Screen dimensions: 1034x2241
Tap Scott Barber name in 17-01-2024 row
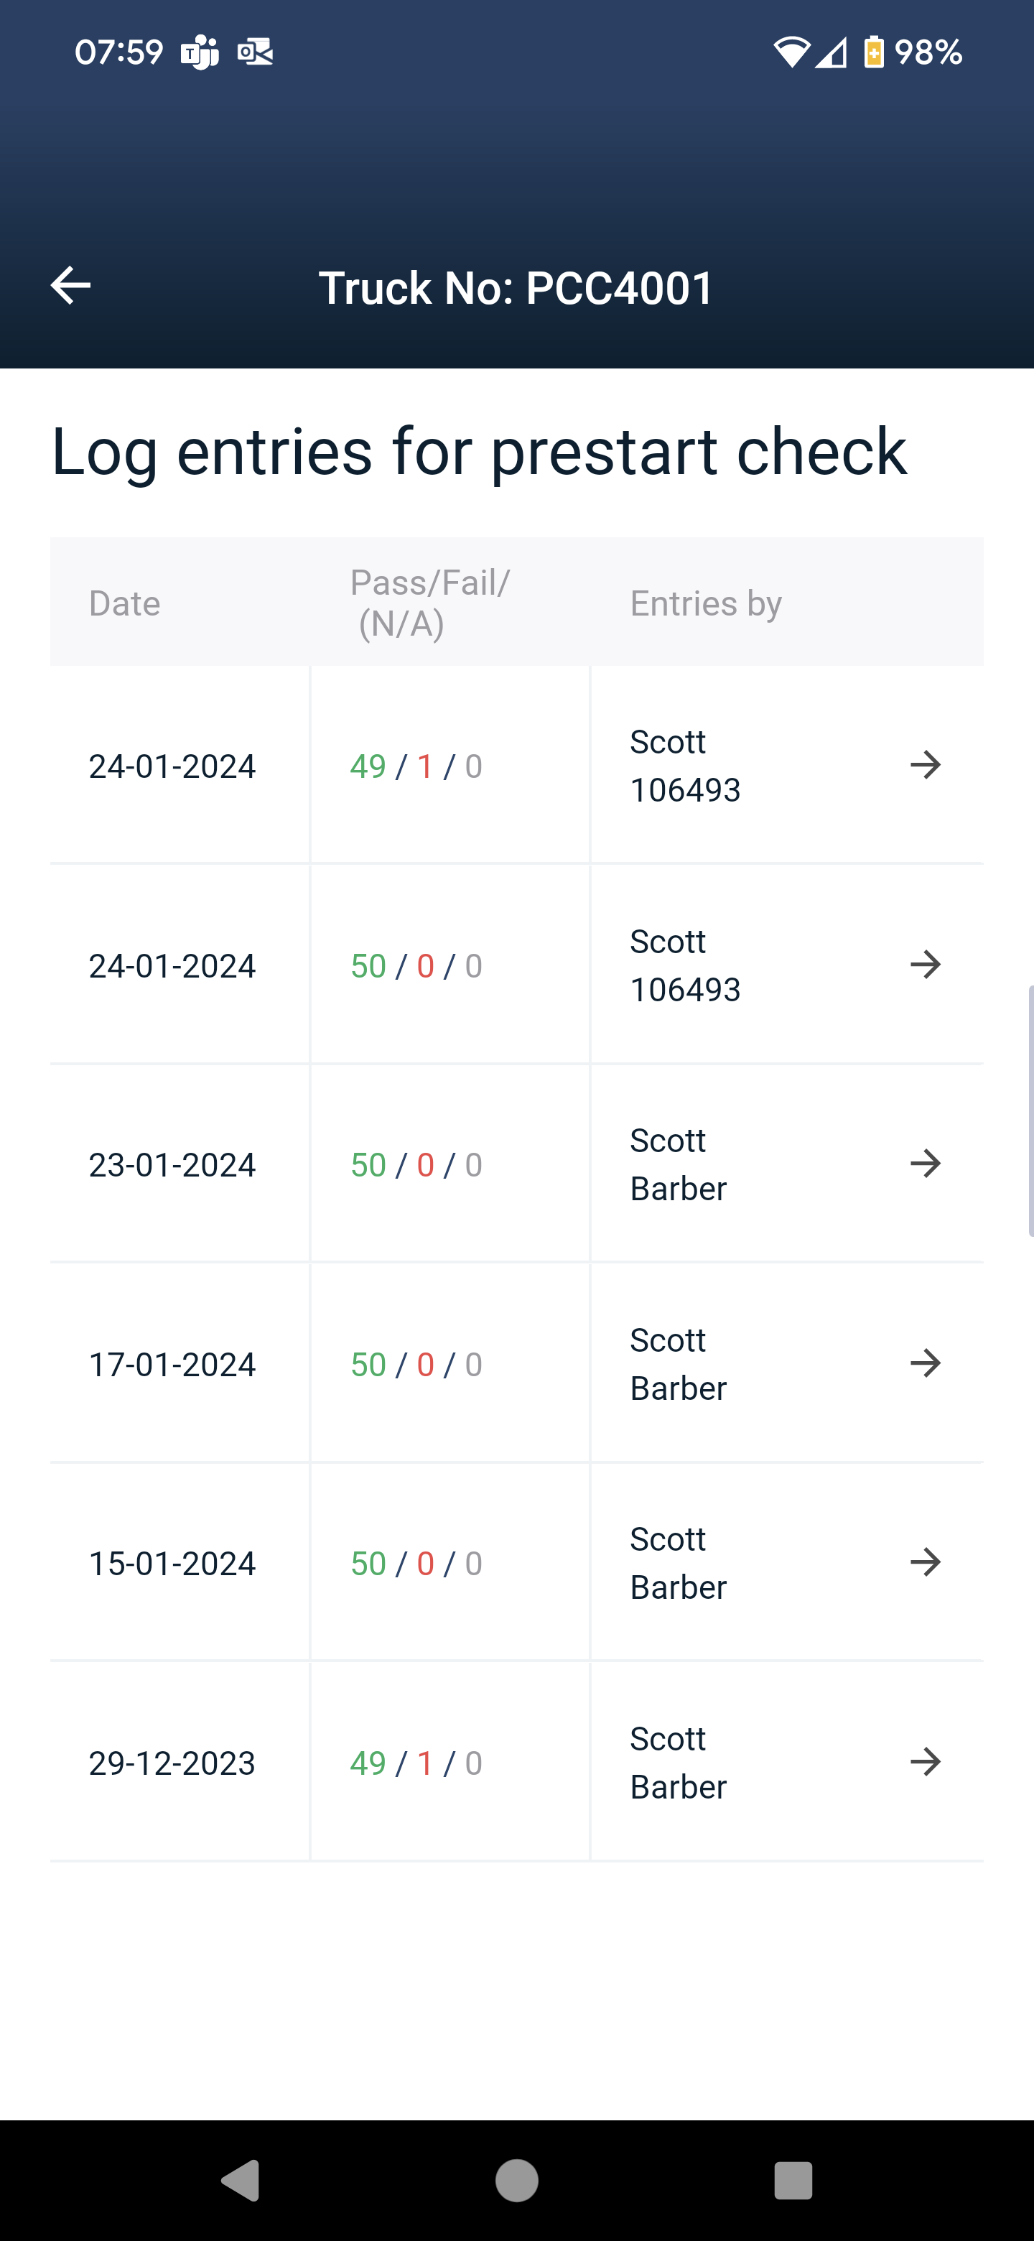(x=679, y=1364)
